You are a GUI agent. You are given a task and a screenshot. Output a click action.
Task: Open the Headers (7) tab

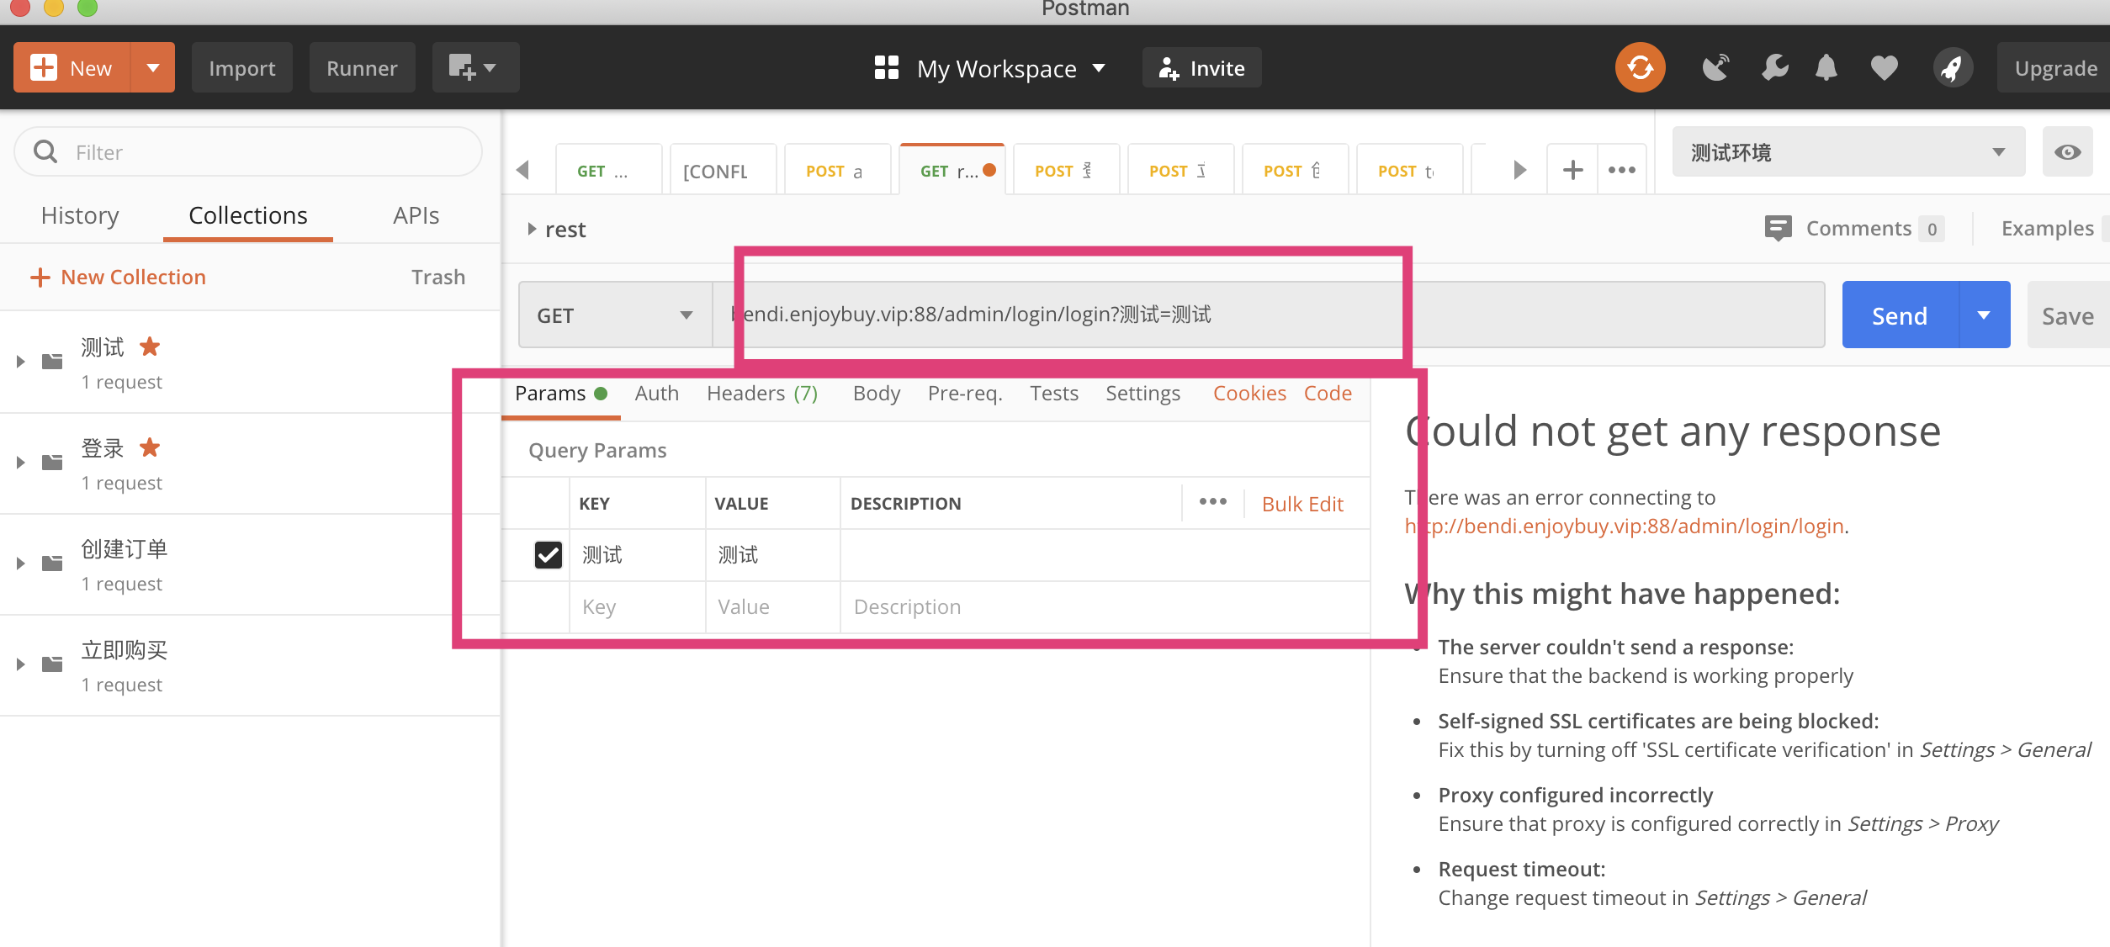pos(761,394)
